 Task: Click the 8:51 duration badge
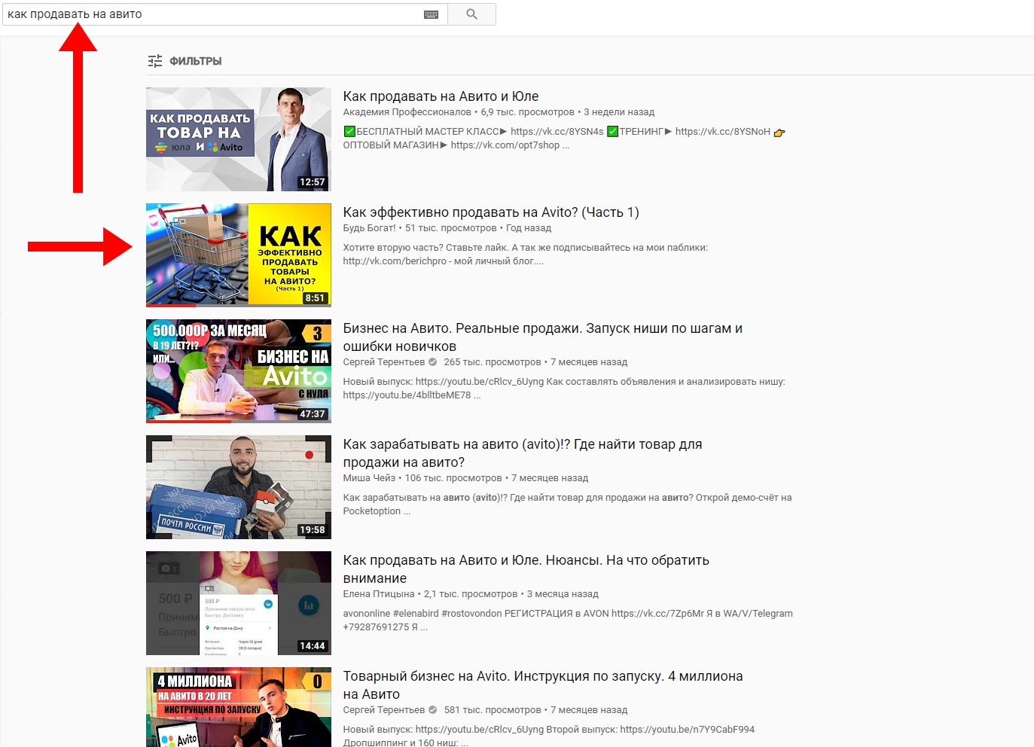tap(315, 298)
